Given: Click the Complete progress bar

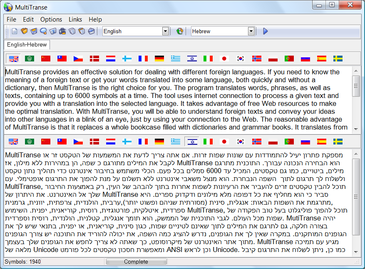Looking at the screenshot, I should click(136, 262).
